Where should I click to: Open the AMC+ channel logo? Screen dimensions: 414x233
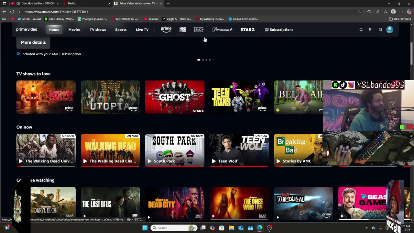point(199,29)
